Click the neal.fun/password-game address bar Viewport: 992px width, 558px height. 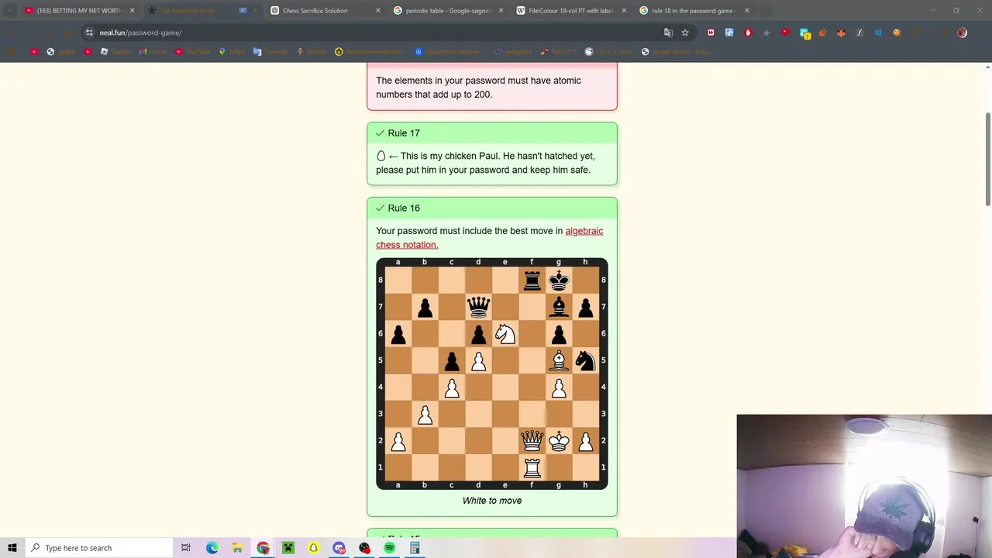[x=372, y=33]
